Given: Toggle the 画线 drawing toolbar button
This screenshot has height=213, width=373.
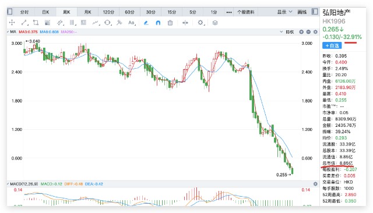Looking at the screenshot, I should (302, 12).
